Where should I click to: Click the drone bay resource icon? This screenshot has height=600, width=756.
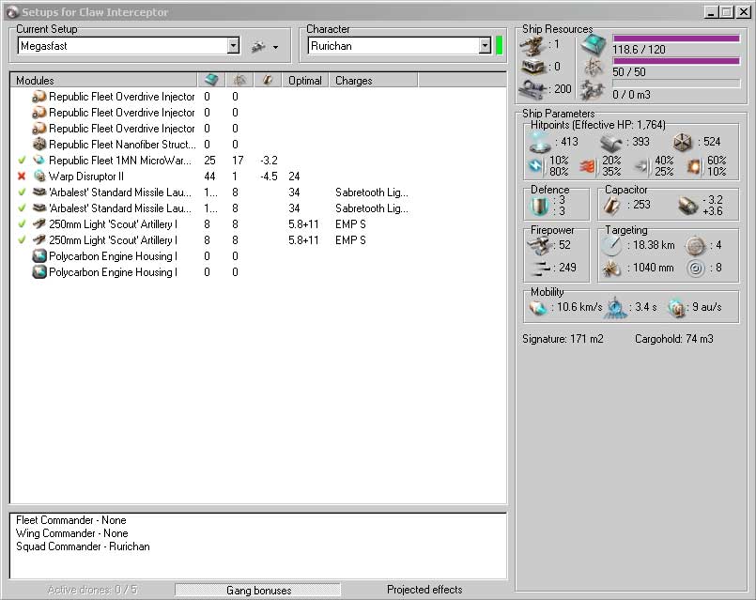[x=593, y=89]
